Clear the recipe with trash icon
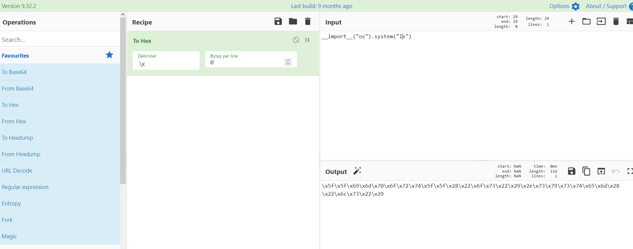 pyautogui.click(x=308, y=21)
